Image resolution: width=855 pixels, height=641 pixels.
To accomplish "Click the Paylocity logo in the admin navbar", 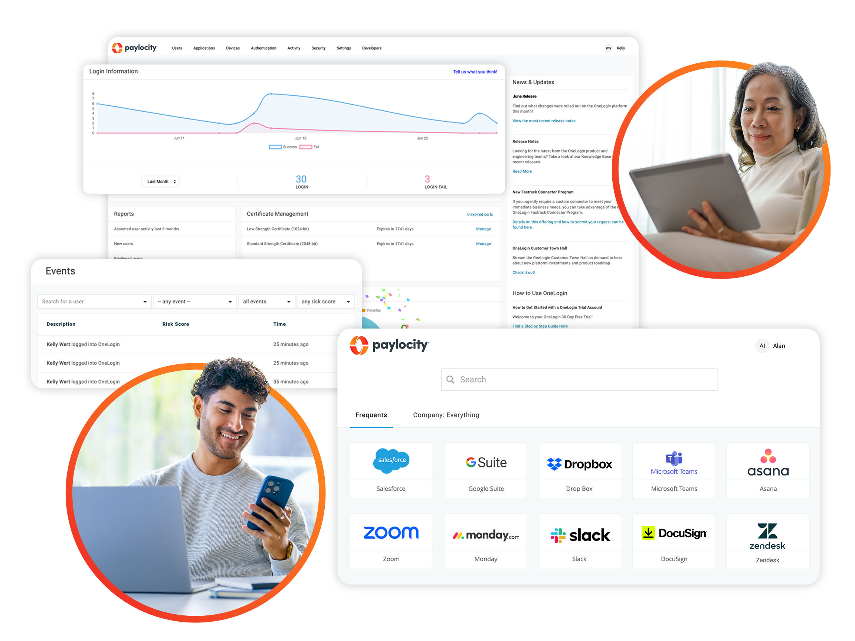I will tap(134, 48).
